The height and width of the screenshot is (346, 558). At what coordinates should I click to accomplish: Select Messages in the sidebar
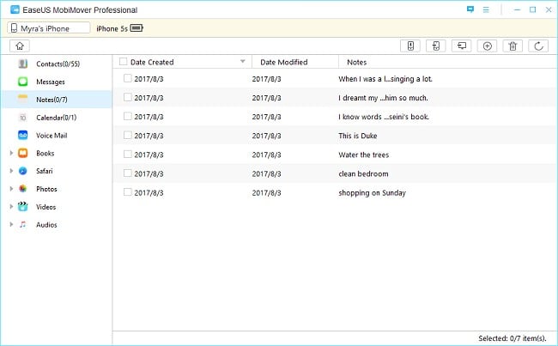(x=50, y=82)
